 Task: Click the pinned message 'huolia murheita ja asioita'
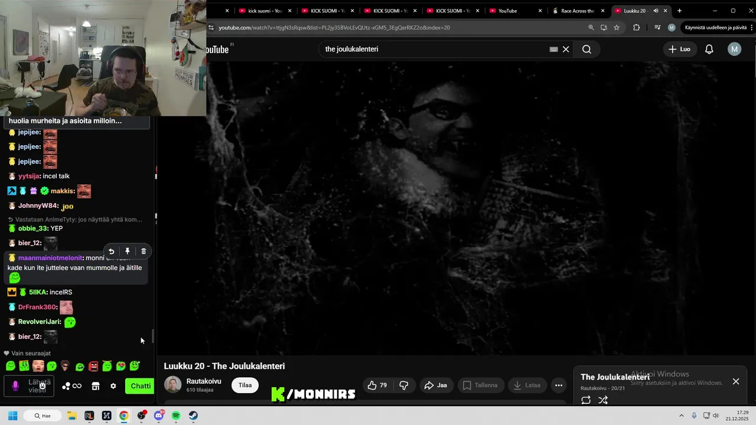point(76,121)
